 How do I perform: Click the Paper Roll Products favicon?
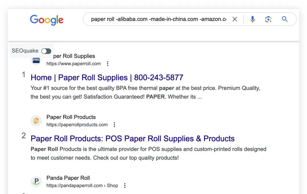[x=36, y=121]
